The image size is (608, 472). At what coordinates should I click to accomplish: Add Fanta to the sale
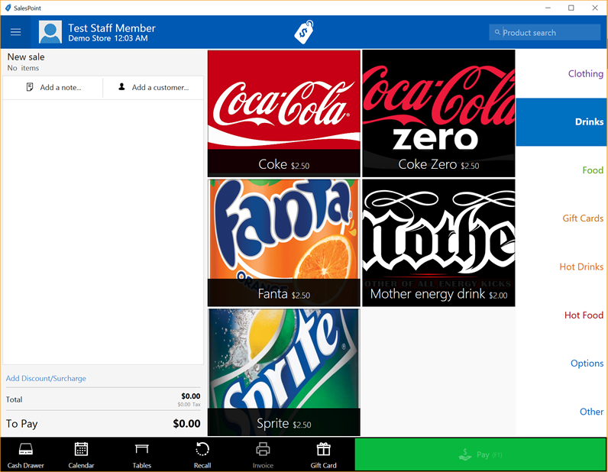(284, 243)
